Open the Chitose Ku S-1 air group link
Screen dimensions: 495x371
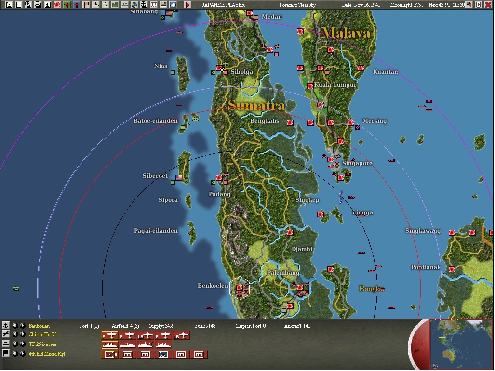click(x=42, y=334)
